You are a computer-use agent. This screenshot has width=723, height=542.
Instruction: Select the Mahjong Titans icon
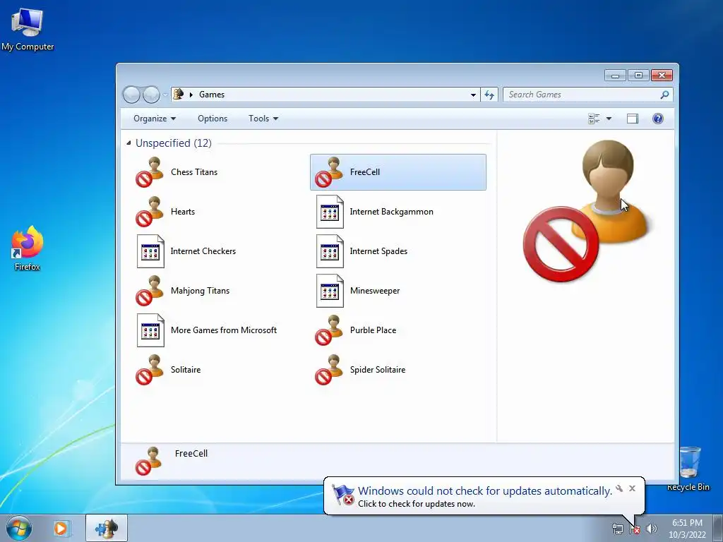(x=150, y=291)
